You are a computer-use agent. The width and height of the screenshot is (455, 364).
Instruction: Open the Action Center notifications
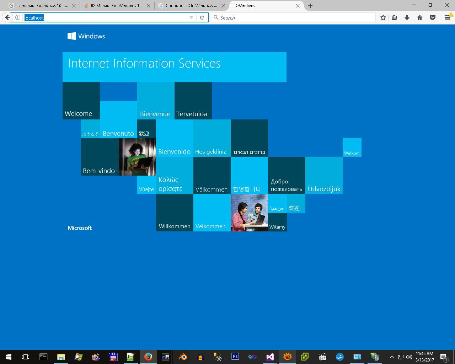coord(444,357)
